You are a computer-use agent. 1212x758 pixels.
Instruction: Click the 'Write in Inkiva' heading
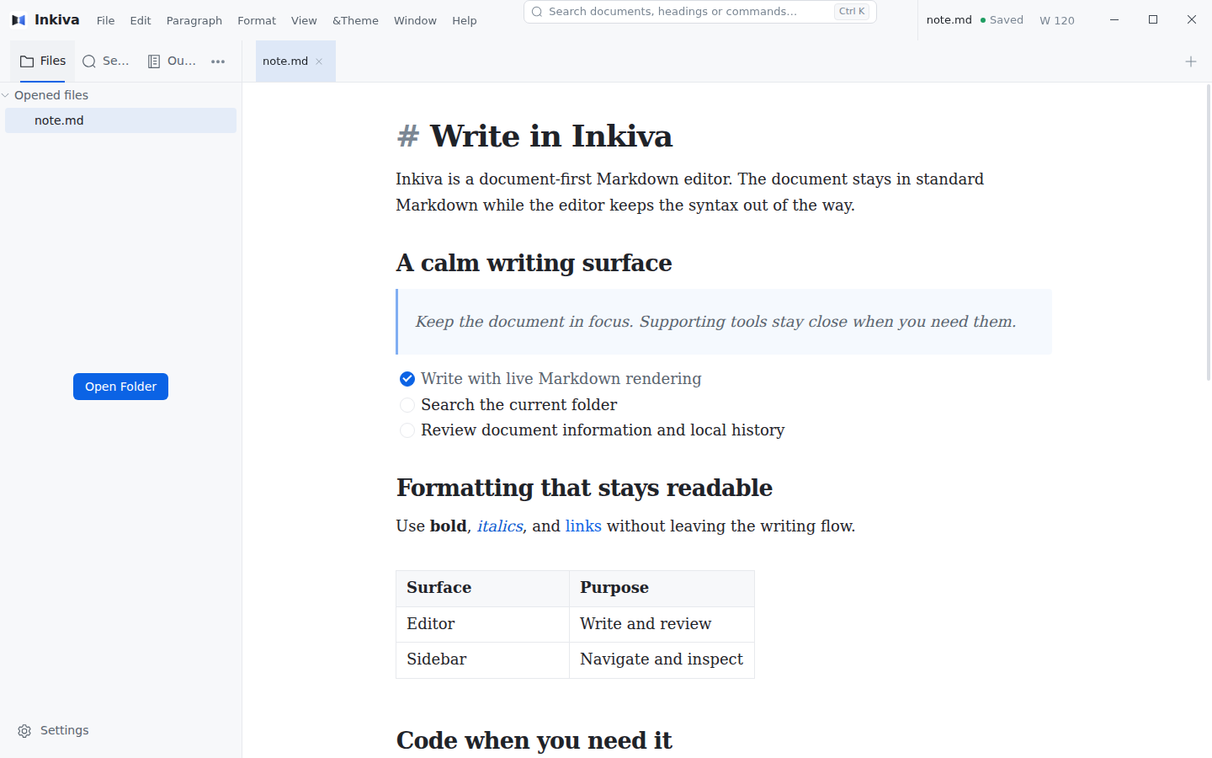pyautogui.click(x=550, y=136)
